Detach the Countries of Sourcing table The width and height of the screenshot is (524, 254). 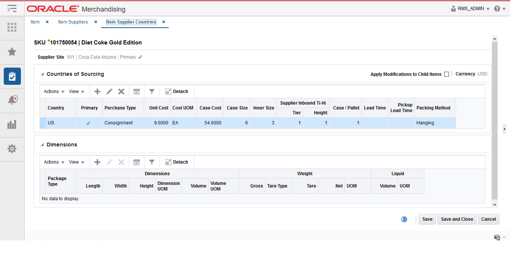coord(176,91)
